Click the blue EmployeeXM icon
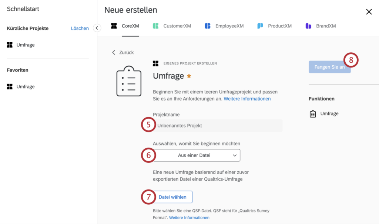 coord(208,26)
